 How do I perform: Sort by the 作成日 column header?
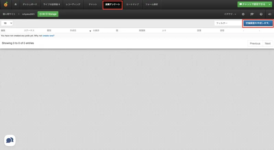pos(73,31)
